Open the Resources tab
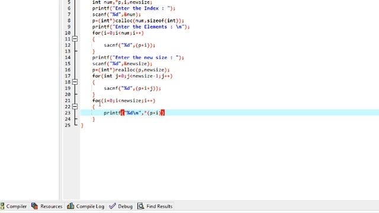This screenshot has height=213, width=379. 47,206
